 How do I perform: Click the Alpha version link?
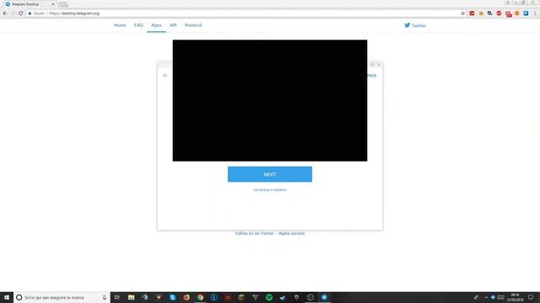coord(291,233)
